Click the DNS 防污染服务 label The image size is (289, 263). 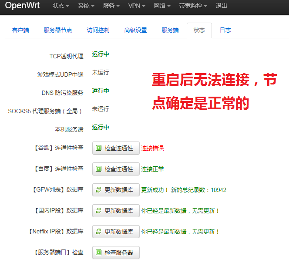[x=63, y=93]
